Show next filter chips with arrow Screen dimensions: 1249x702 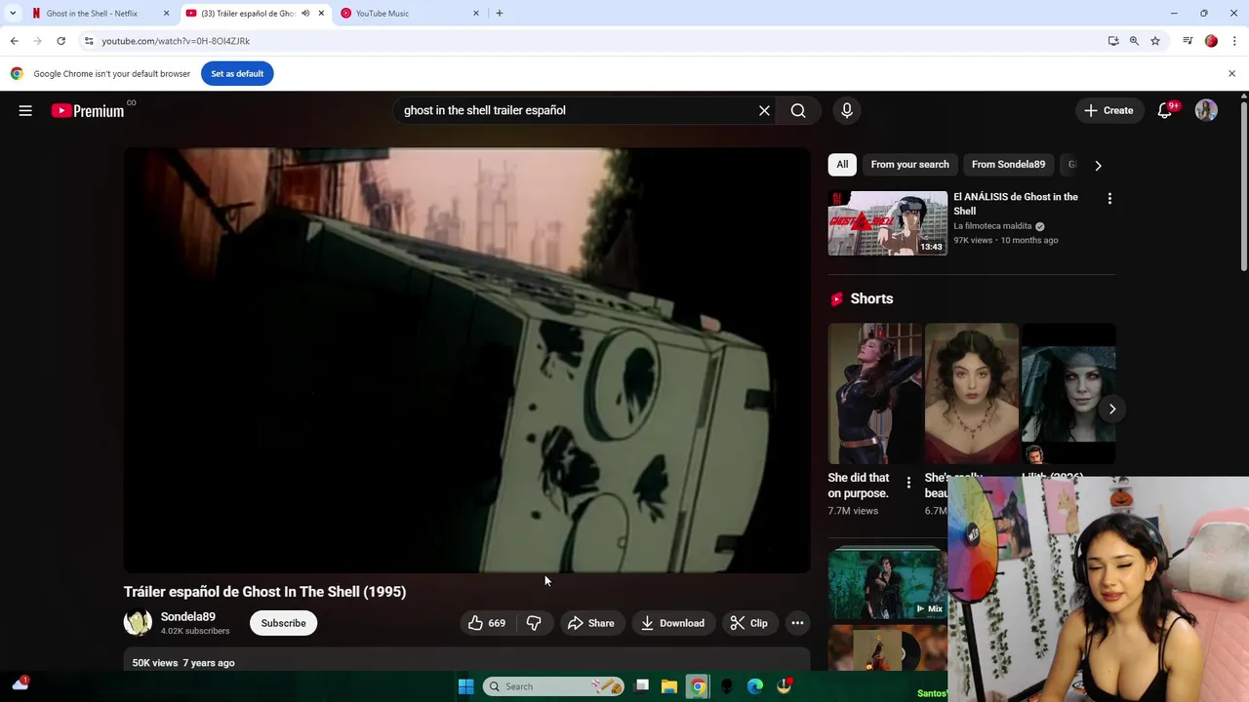coord(1098,165)
